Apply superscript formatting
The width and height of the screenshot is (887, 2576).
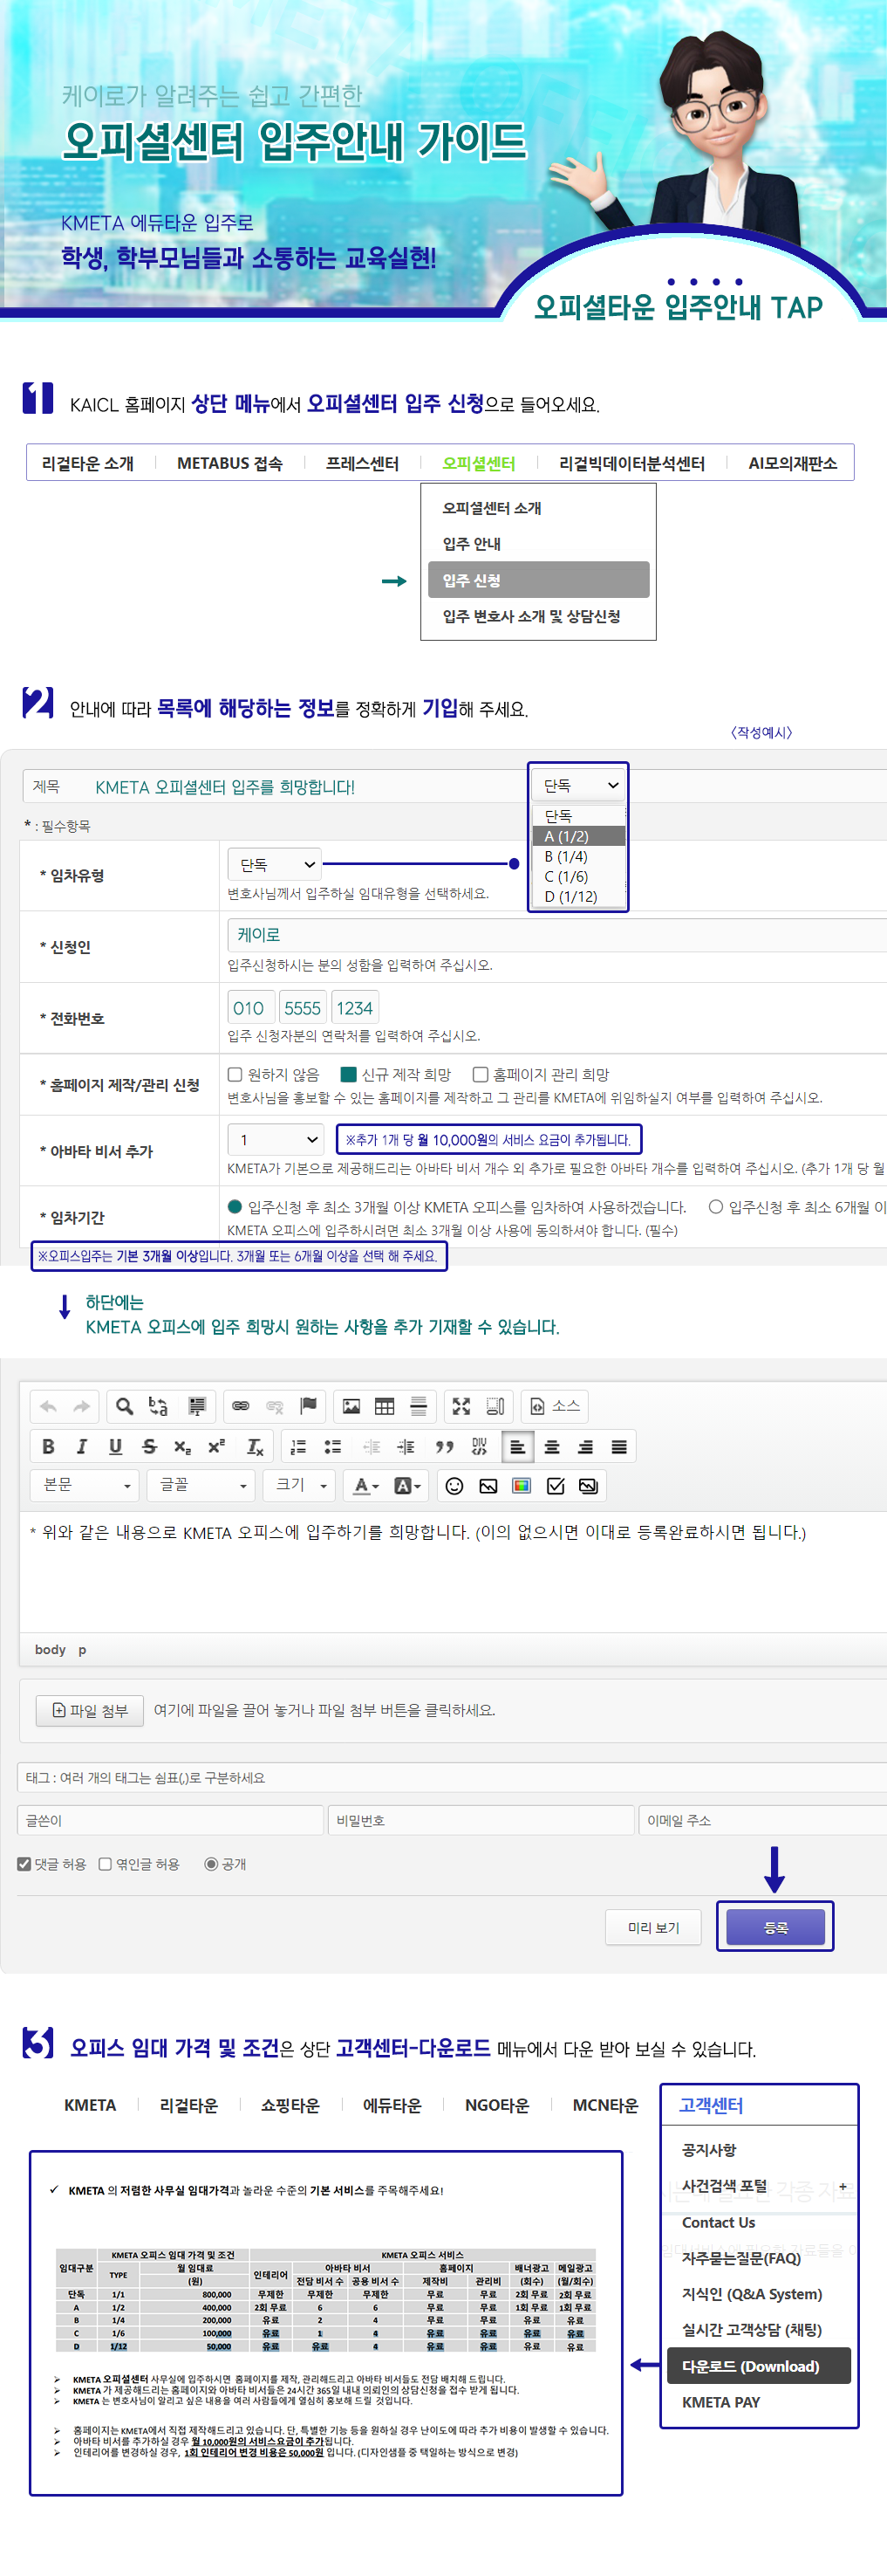click(x=217, y=1446)
